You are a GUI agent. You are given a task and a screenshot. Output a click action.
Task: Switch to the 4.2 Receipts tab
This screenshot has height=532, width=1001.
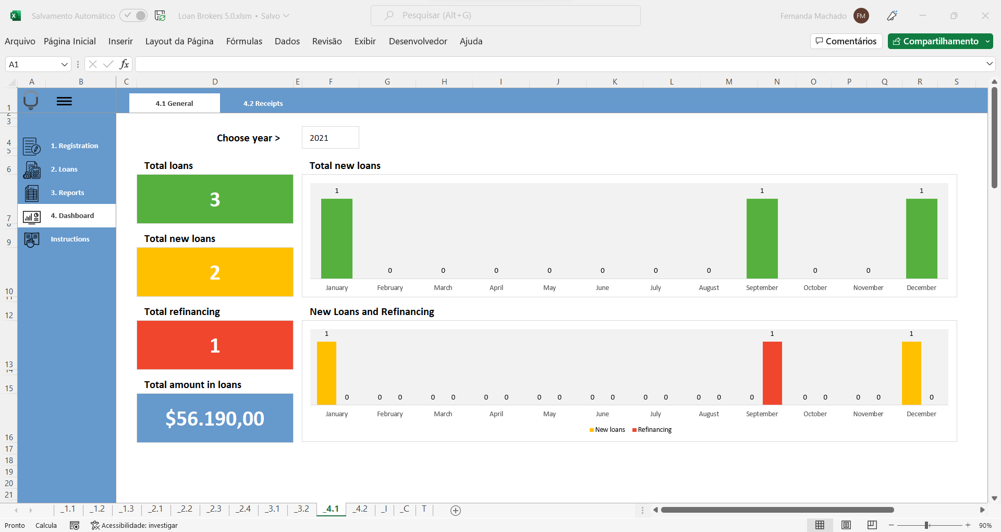point(263,103)
